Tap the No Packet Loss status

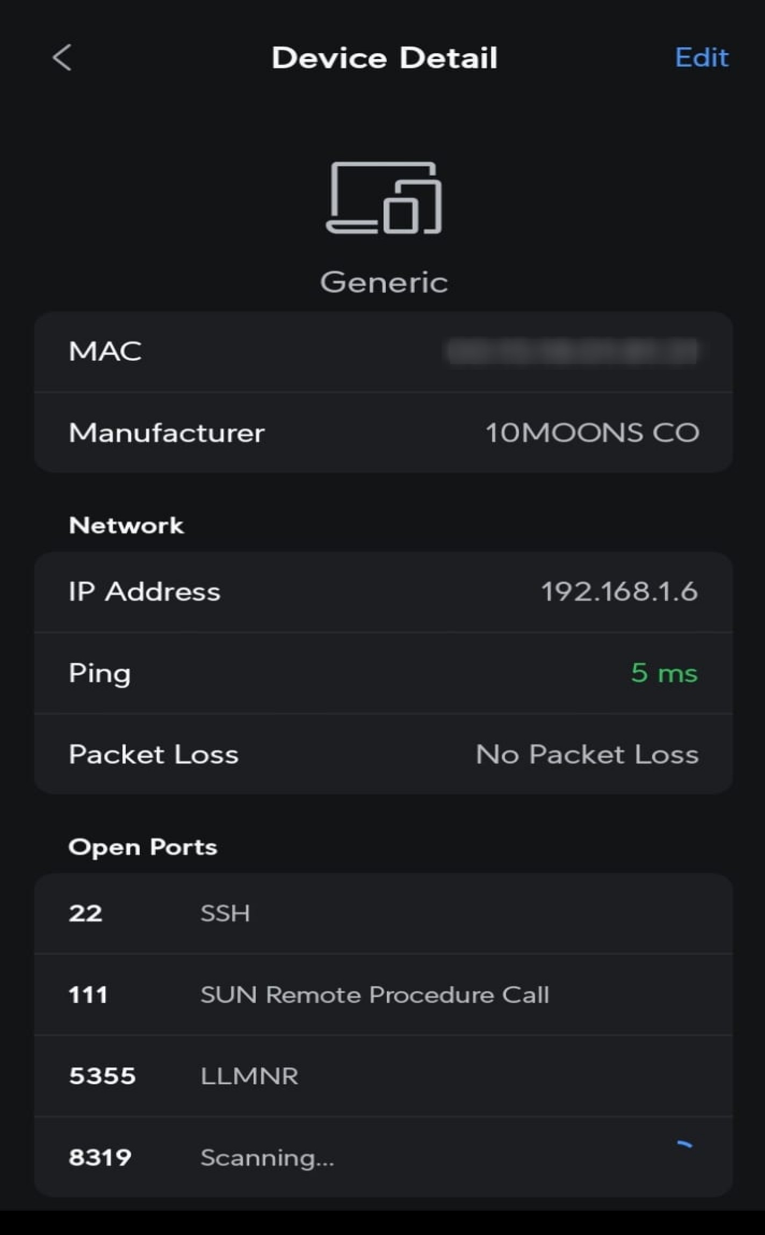coord(587,754)
